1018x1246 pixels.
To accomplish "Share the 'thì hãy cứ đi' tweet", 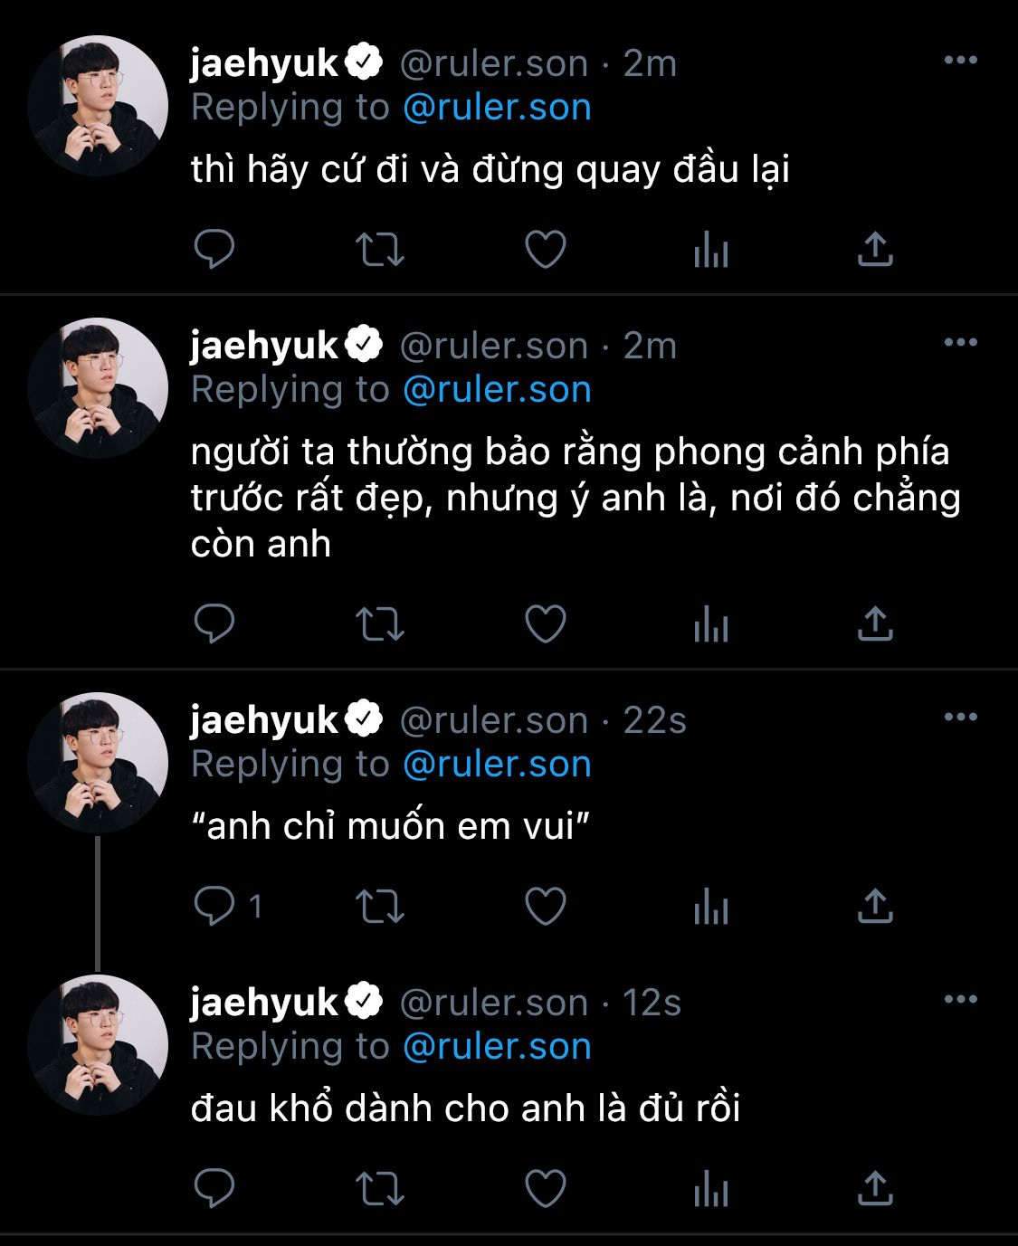I will (875, 249).
